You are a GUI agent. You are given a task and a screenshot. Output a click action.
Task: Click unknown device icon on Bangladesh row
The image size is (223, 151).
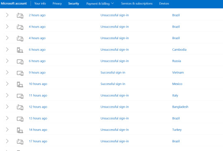pyautogui.click(x=20, y=107)
